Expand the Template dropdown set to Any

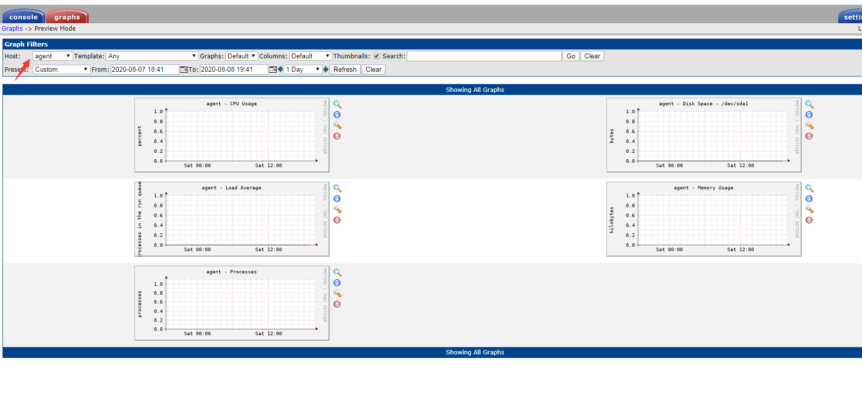[x=152, y=56]
